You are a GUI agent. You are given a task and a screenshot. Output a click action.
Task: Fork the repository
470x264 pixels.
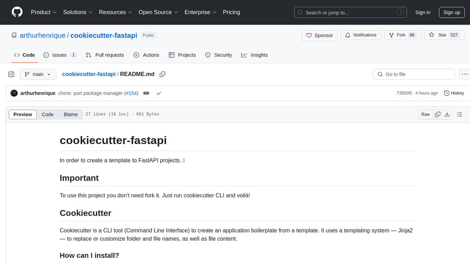coord(403,35)
